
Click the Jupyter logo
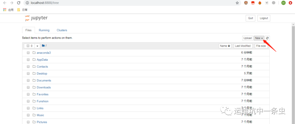coord(36,18)
